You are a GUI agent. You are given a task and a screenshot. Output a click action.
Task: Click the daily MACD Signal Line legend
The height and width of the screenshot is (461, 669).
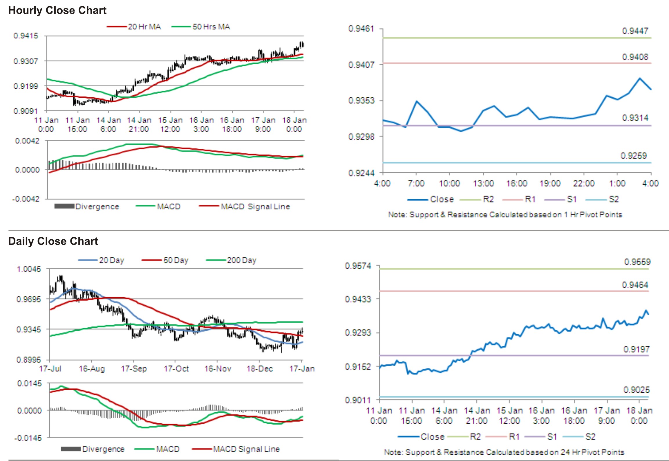(x=236, y=449)
